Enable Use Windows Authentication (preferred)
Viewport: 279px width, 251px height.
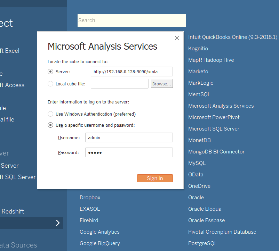(51, 114)
